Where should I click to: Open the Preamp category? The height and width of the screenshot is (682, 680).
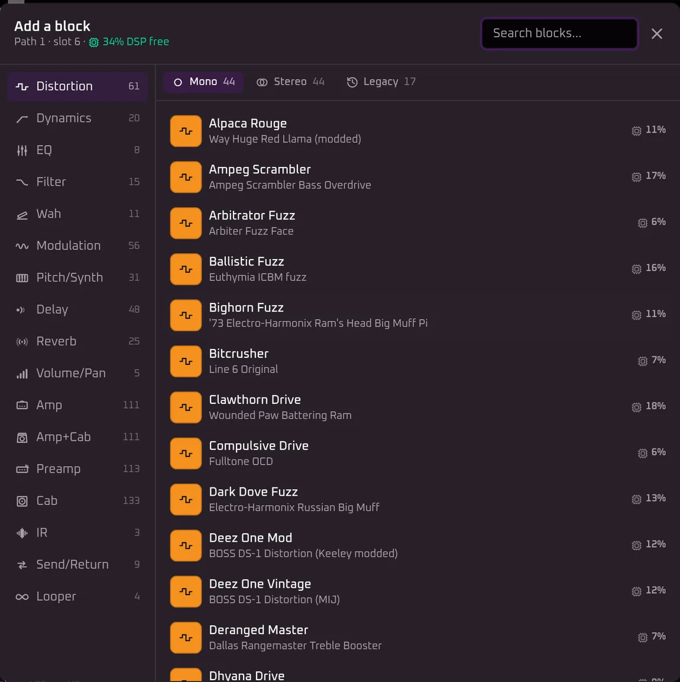tap(77, 469)
